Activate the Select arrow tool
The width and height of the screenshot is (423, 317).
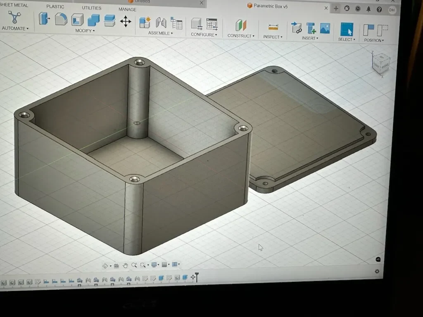347,29
